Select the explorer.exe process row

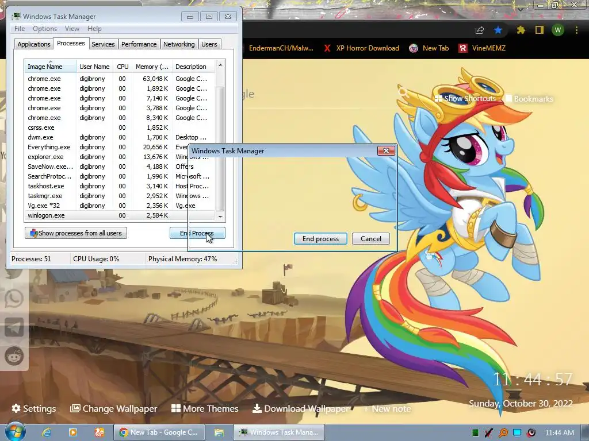(x=120, y=157)
